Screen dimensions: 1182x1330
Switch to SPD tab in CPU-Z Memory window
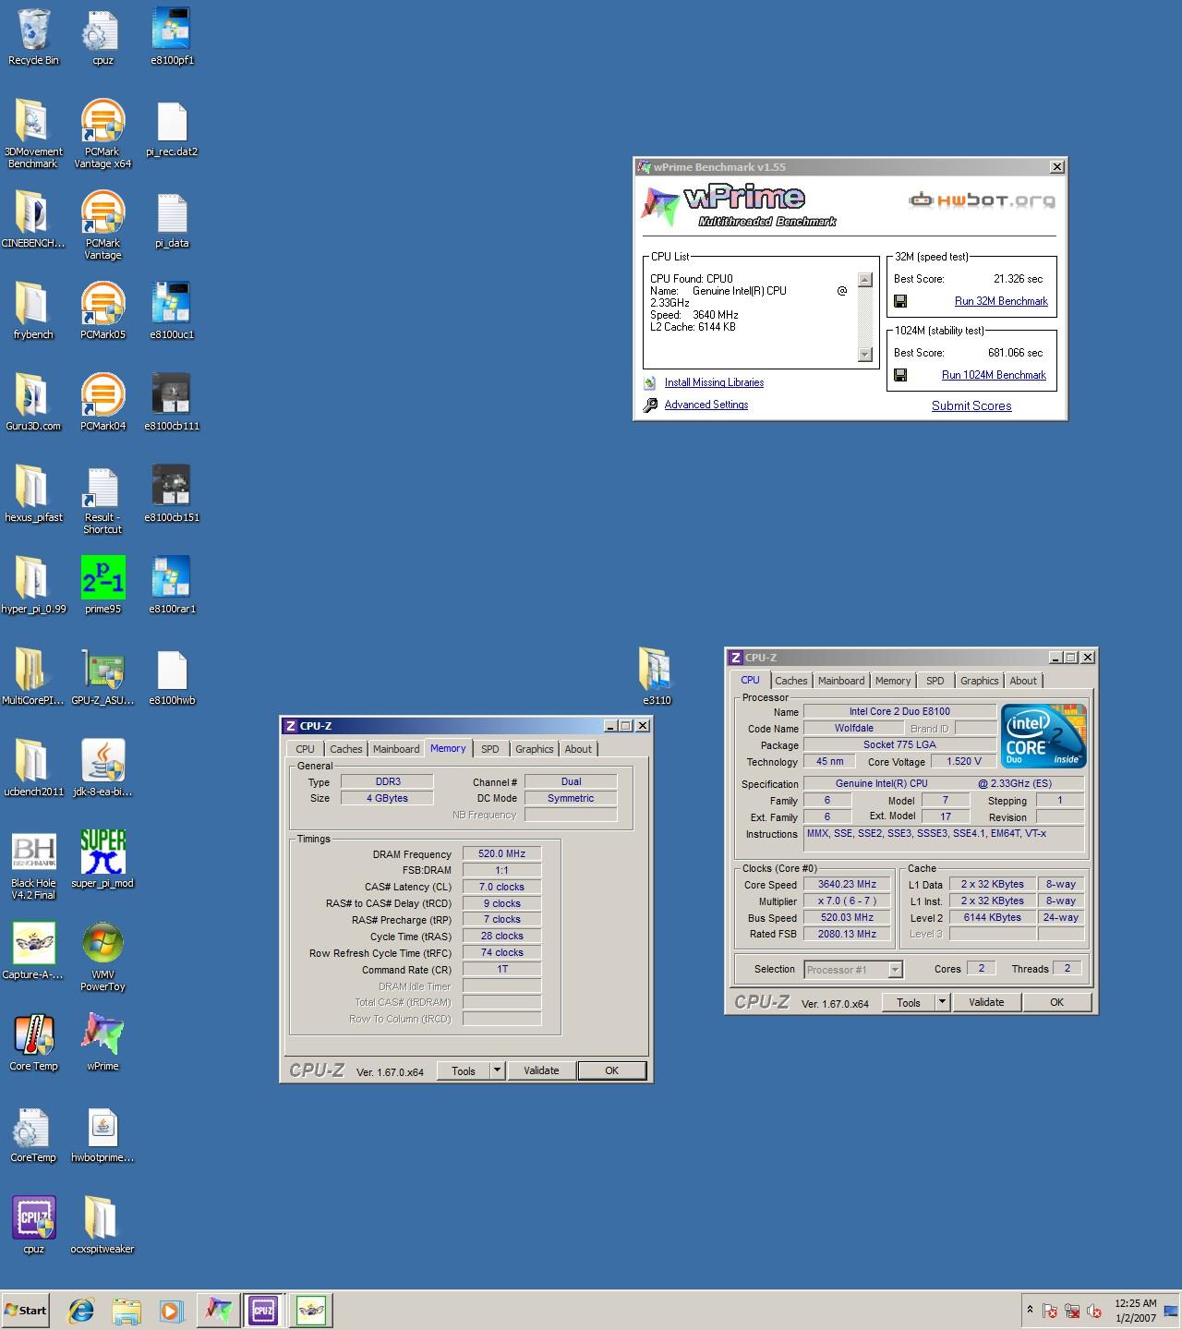coord(490,749)
